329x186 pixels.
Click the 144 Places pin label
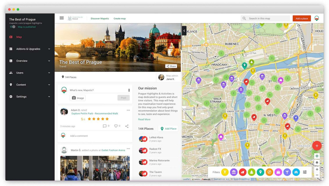click(69, 77)
